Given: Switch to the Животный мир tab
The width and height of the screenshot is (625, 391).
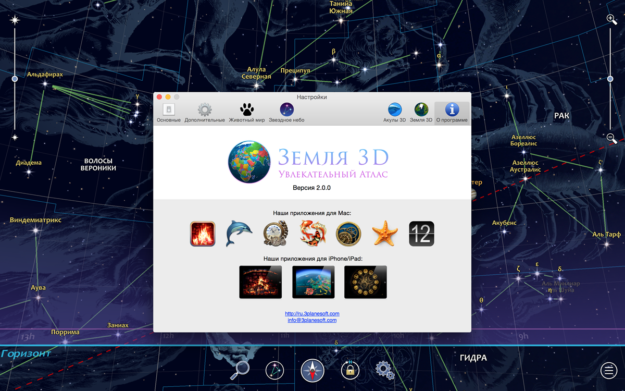Looking at the screenshot, I should (247, 113).
